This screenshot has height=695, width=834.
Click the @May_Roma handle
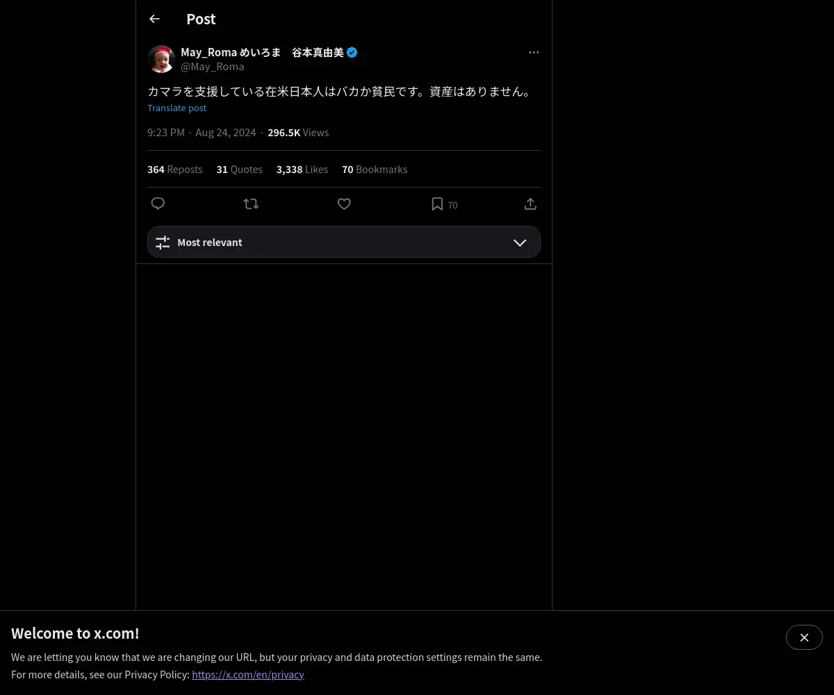[x=213, y=67]
